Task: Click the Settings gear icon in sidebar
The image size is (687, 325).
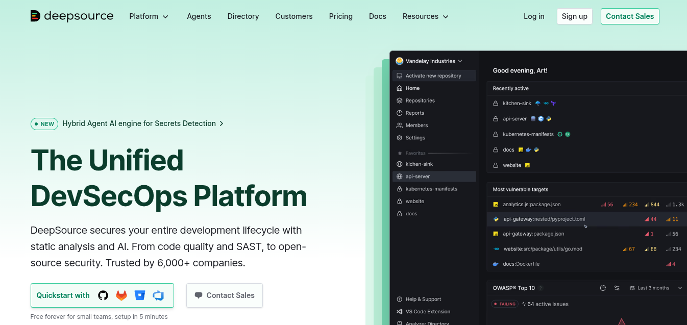Action: [x=400, y=138]
